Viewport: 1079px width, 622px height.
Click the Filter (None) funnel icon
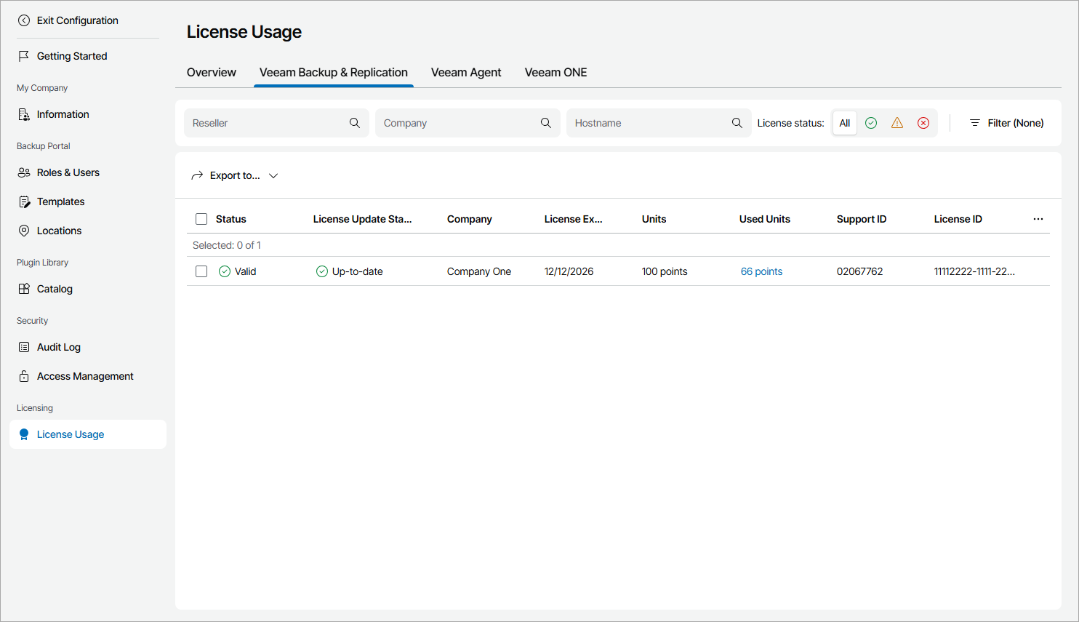coord(975,123)
